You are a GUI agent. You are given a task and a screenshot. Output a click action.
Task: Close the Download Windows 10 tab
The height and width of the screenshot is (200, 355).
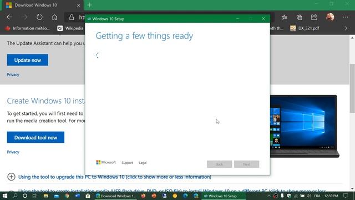click(79, 5)
